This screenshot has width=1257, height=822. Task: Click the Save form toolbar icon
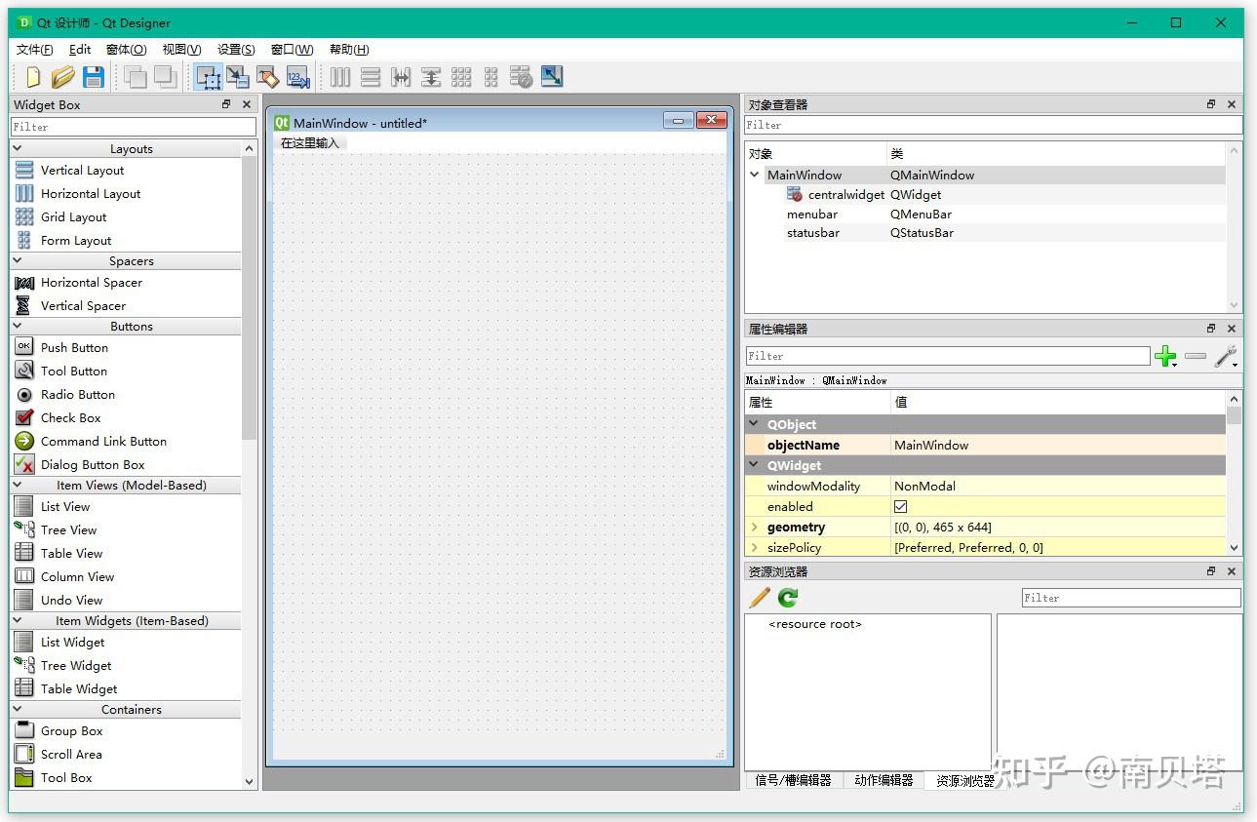click(93, 77)
